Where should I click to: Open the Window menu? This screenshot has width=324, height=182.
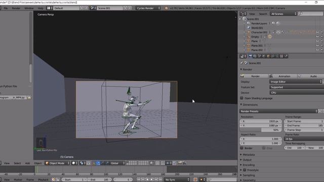[29, 8]
